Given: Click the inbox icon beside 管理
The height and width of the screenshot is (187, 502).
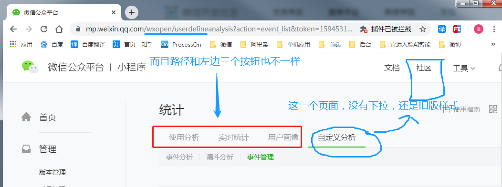Looking at the screenshot, I should pos(26,149).
